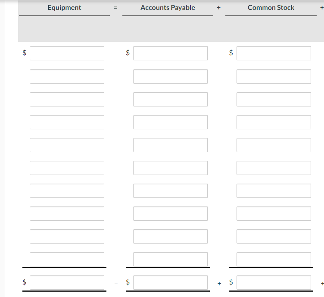Click the tenth row Equipment field above the total line
324x297 pixels.
(x=67, y=259)
